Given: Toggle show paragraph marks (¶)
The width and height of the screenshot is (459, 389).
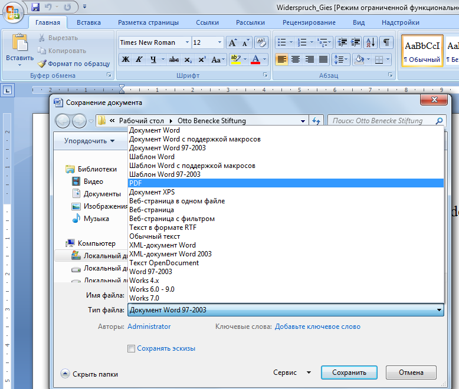Looking at the screenshot, I should tap(386, 42).
